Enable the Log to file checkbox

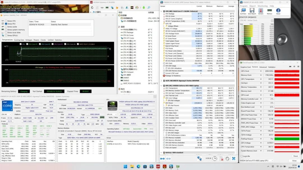point(242,156)
